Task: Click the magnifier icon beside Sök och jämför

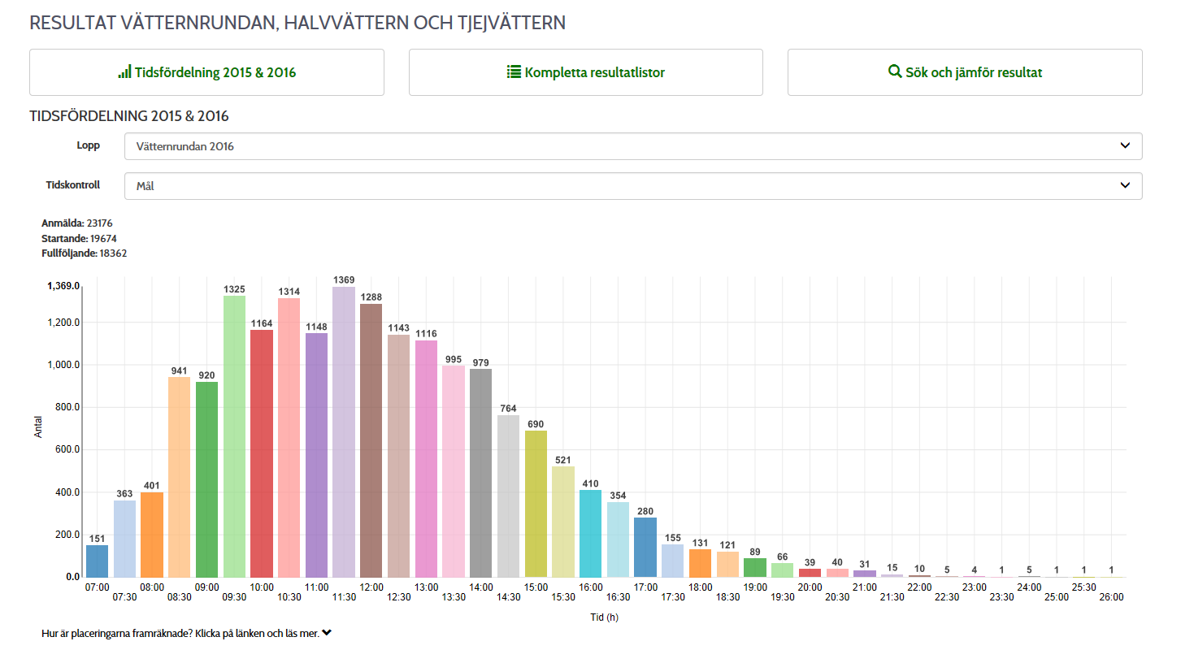Action: pyautogui.click(x=895, y=71)
